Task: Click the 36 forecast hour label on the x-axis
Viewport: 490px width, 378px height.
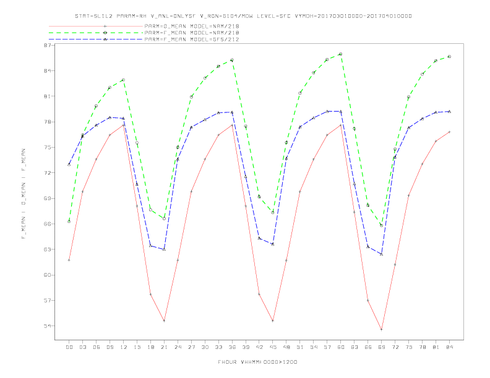Action: [x=232, y=347]
